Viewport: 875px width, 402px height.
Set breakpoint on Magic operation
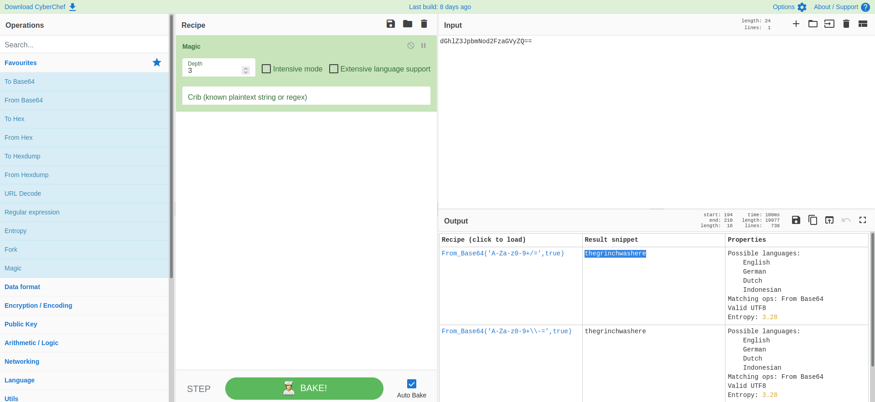(x=424, y=46)
